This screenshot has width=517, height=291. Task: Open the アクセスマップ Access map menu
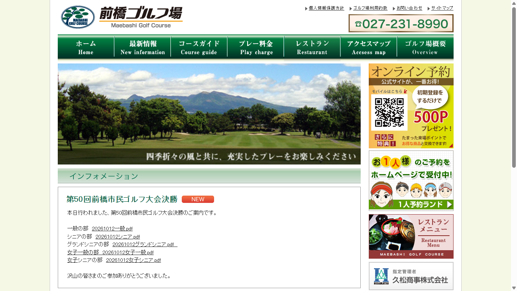369,48
